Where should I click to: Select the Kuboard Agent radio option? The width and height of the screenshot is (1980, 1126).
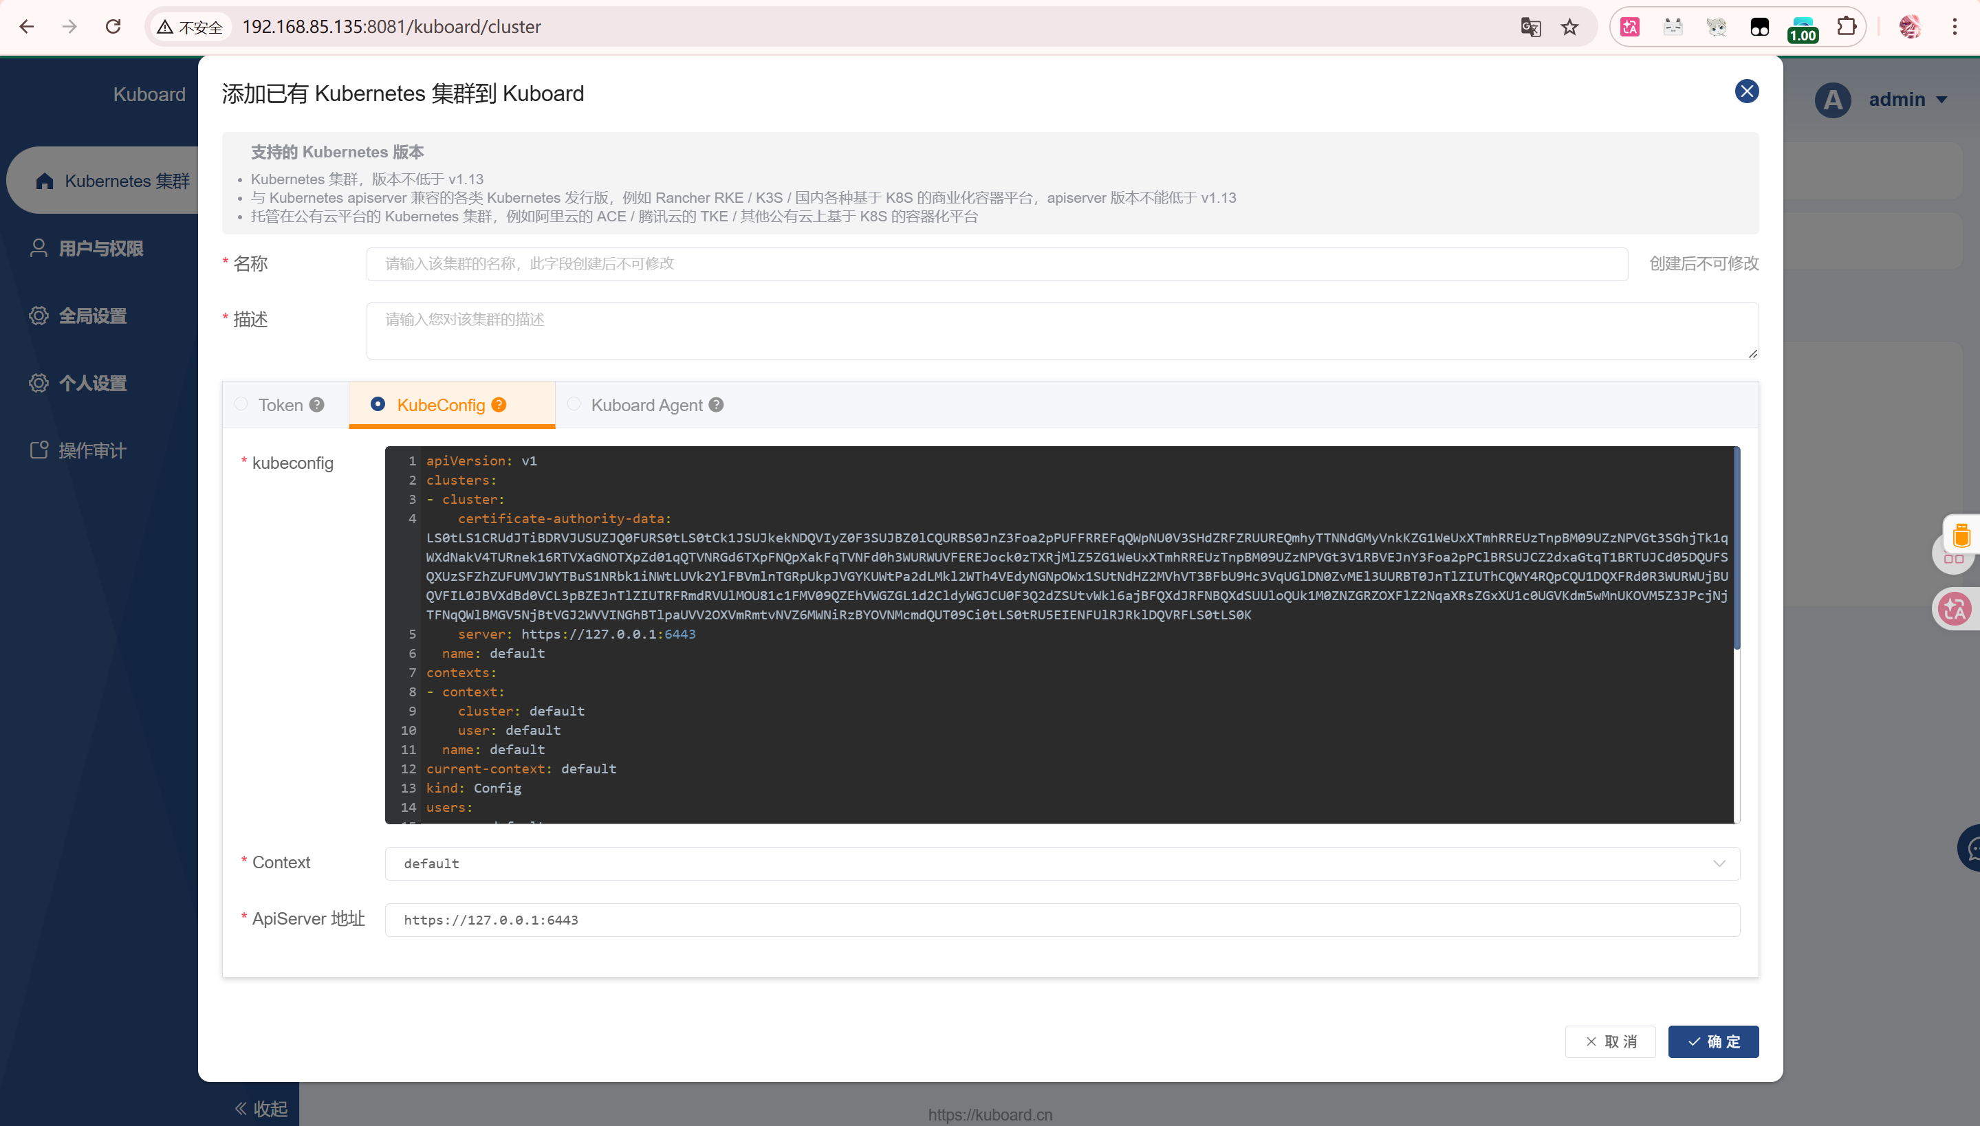574,404
